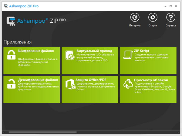Open the Виртуальный привод tile title
The width and height of the screenshot is (182, 136).
click(x=94, y=51)
